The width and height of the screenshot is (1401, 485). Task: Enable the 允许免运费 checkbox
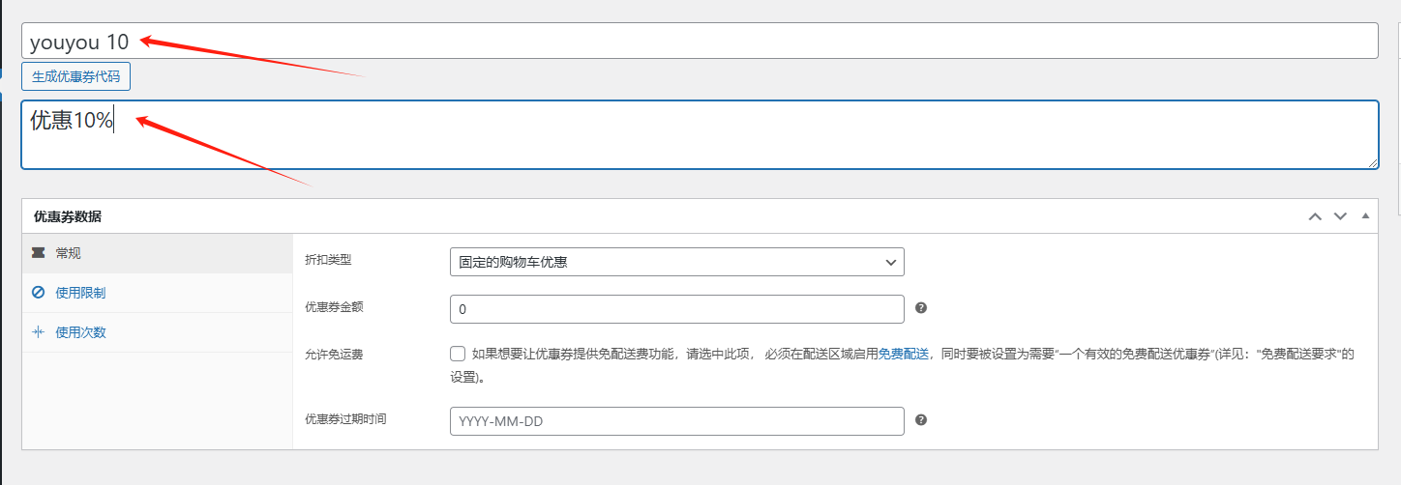click(458, 354)
